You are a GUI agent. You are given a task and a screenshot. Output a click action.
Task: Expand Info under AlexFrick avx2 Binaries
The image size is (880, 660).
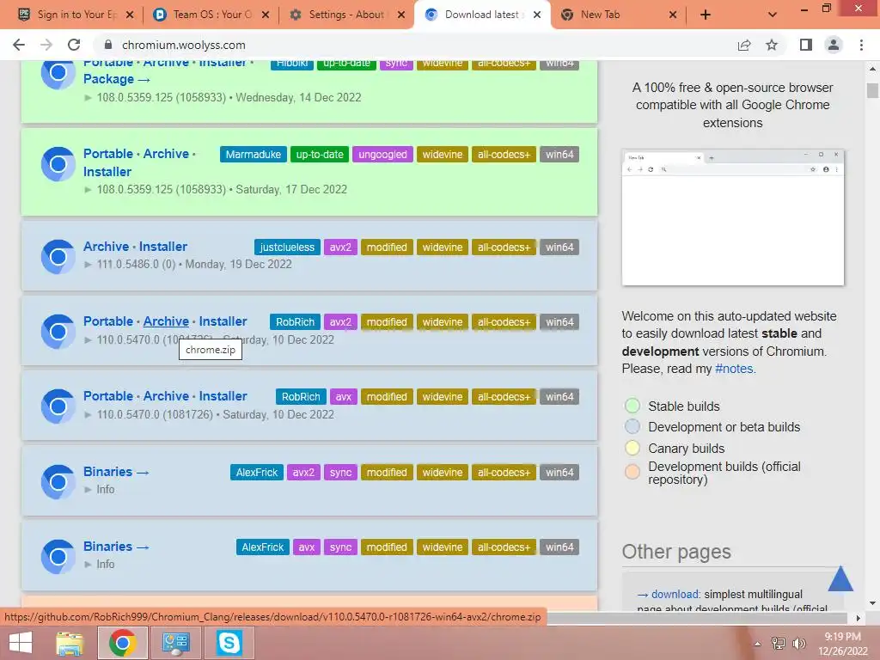[x=88, y=489]
